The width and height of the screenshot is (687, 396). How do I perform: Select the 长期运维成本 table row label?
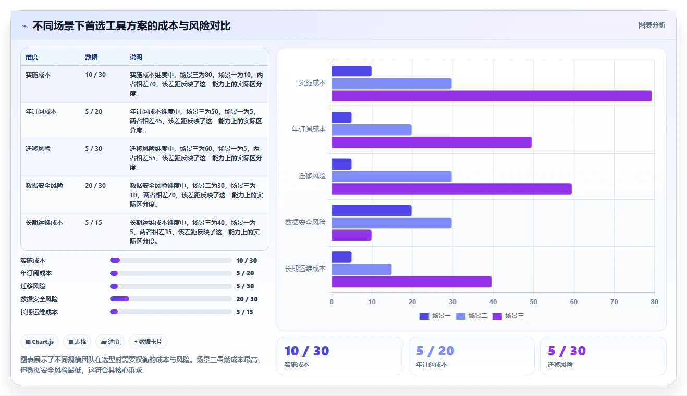coord(44,223)
